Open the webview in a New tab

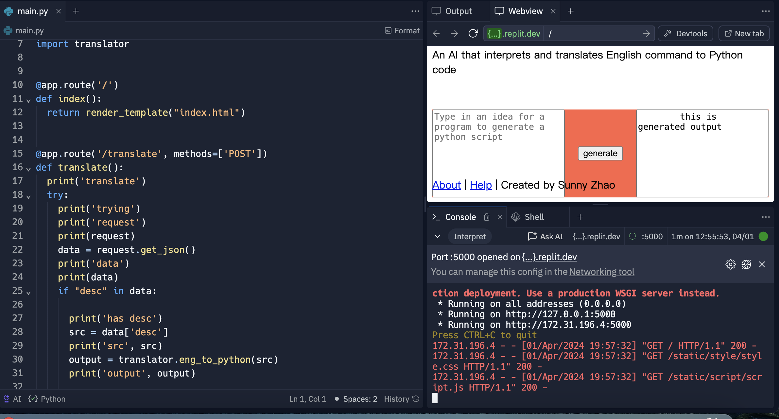744,33
